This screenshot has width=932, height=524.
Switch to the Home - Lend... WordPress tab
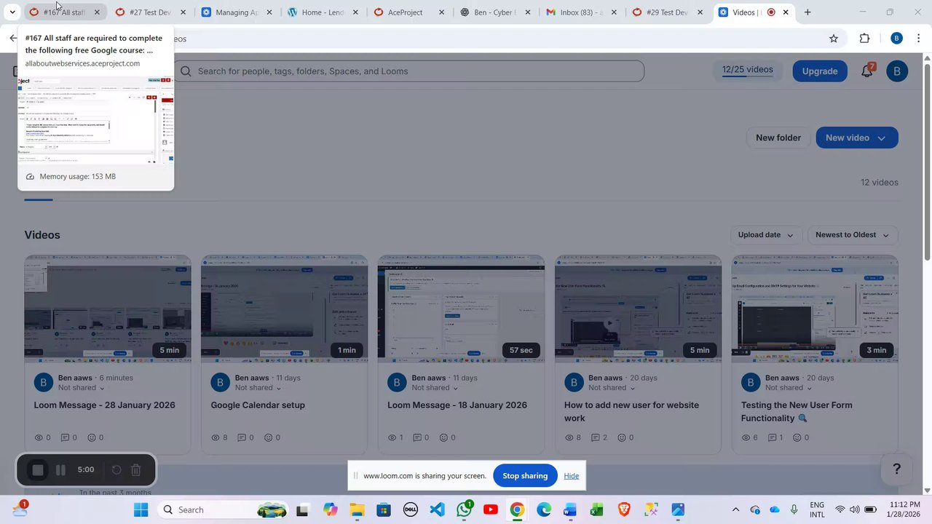click(324, 12)
